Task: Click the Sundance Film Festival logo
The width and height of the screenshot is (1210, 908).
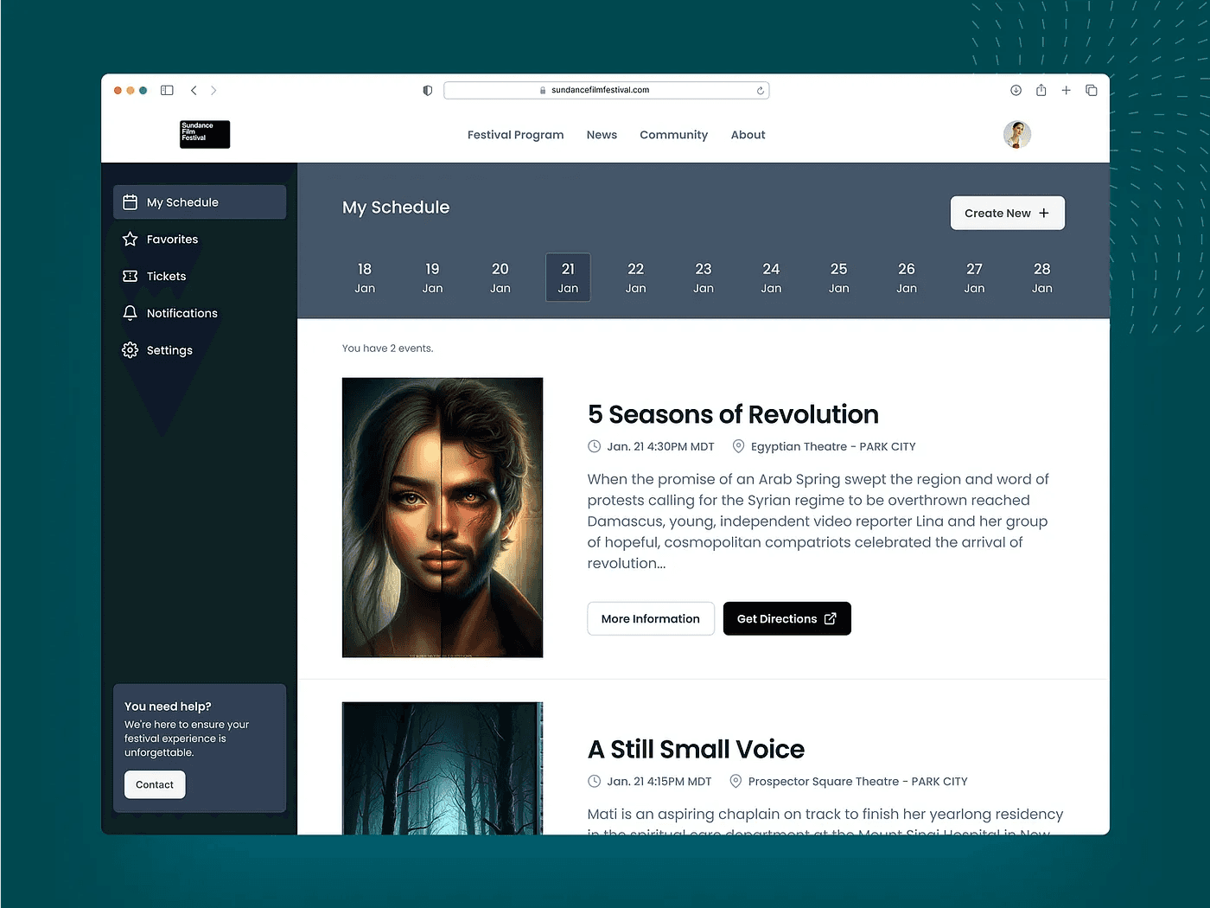Action: pos(205,134)
